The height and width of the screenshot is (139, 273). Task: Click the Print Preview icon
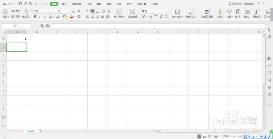[x=31, y=4]
